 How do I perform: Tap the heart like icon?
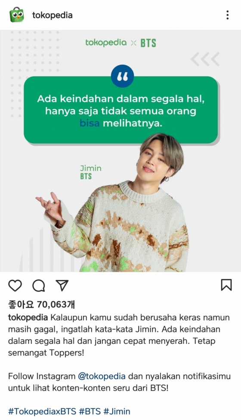click(15, 285)
